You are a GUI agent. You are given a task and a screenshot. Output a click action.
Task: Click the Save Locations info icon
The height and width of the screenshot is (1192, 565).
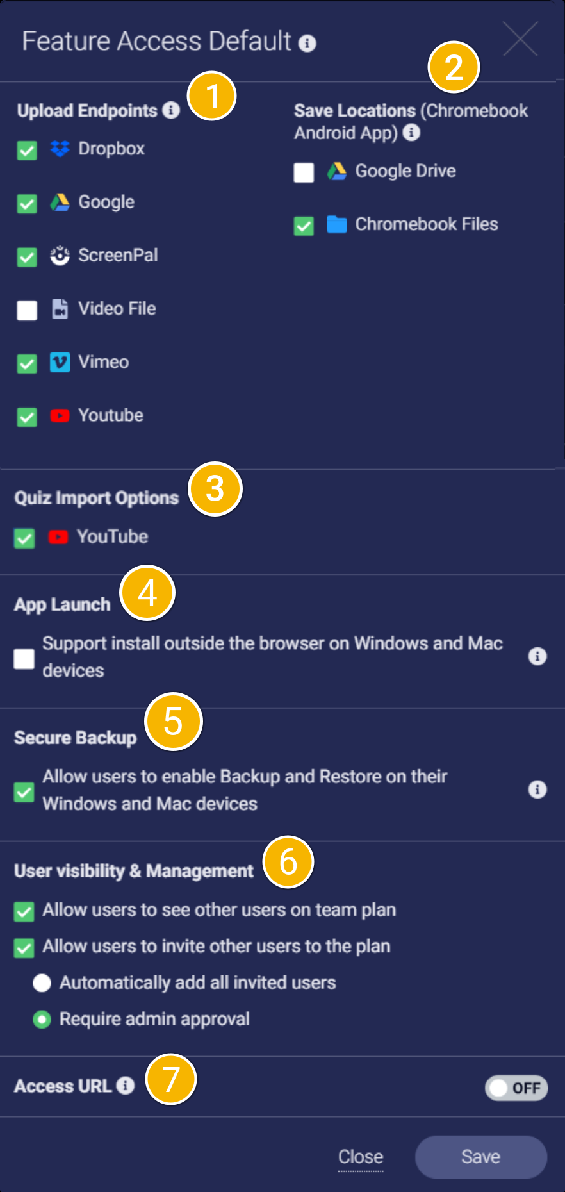pos(411,132)
